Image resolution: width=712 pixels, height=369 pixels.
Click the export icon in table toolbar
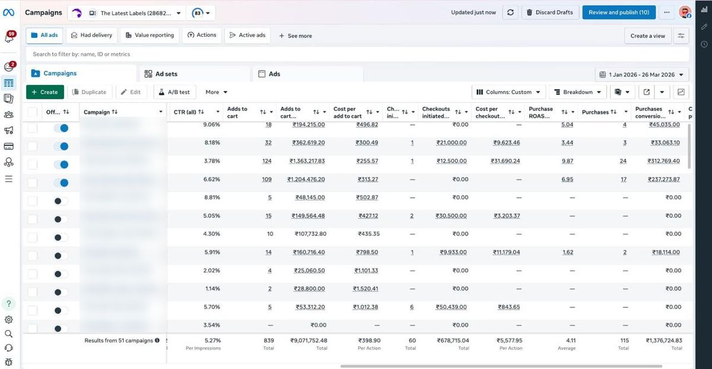(646, 92)
